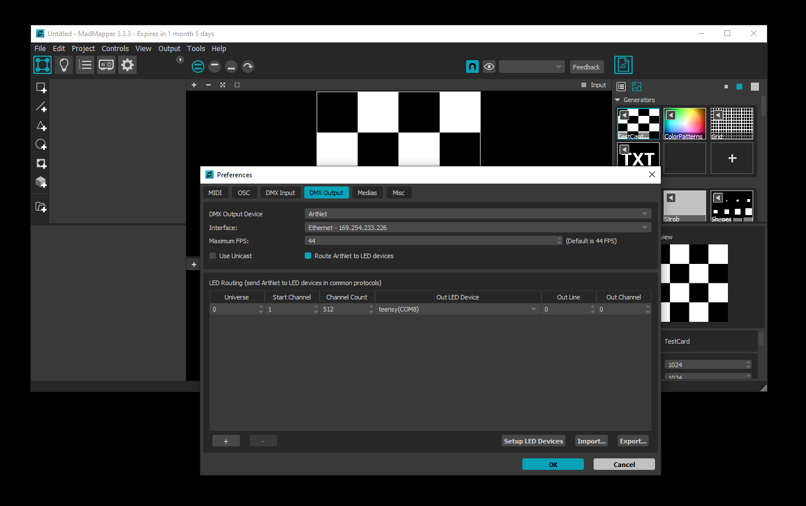Screen dimensions: 806x506
Task: Select the Shapes generator thumbnail
Action: 732,207
